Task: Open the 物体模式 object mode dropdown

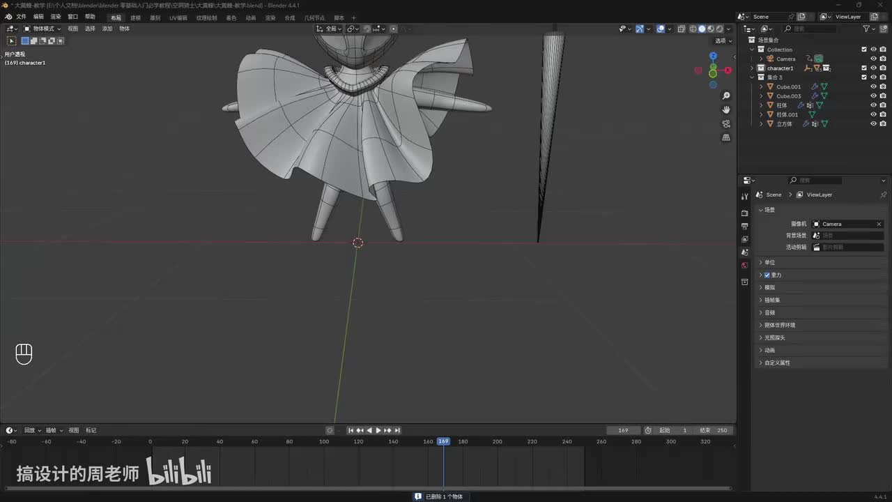Action: [x=42, y=29]
